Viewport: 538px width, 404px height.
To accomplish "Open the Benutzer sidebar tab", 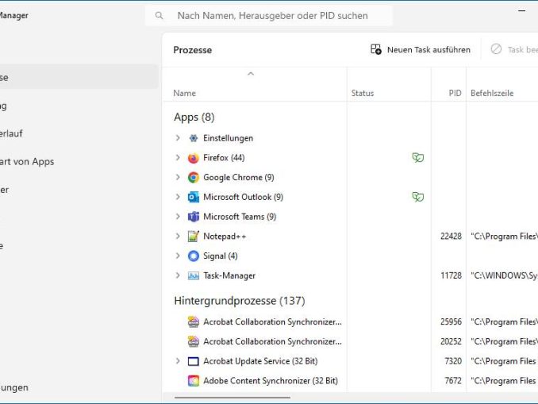I will (5, 190).
